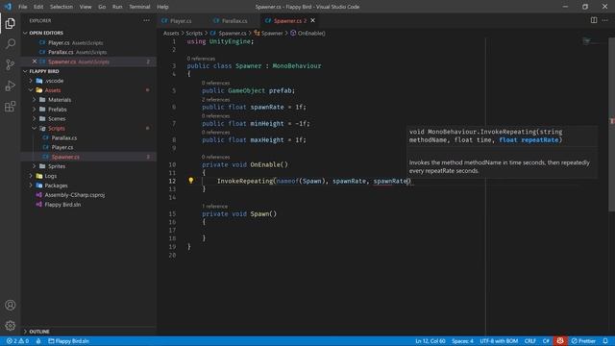This screenshot has height=346, width=615.
Task: Click the 2 references CodeLens above spawnRate
Action: click(x=215, y=100)
